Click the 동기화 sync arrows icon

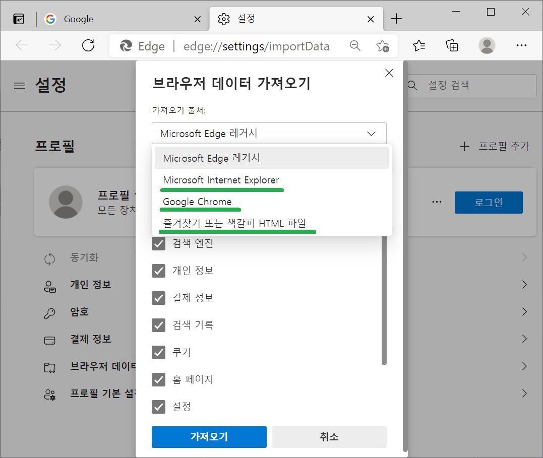point(49,258)
